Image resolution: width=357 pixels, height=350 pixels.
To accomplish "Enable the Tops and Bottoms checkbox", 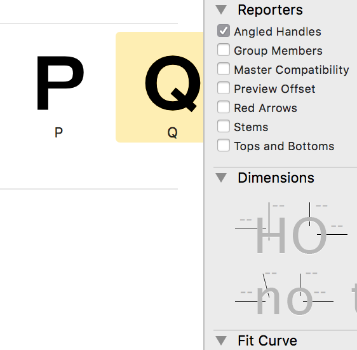I will tap(224, 145).
